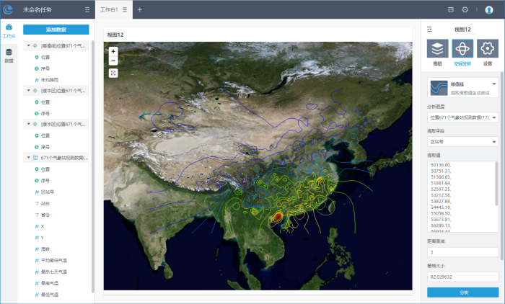Open the 图层 (Layers) panel icon

(x=437, y=49)
